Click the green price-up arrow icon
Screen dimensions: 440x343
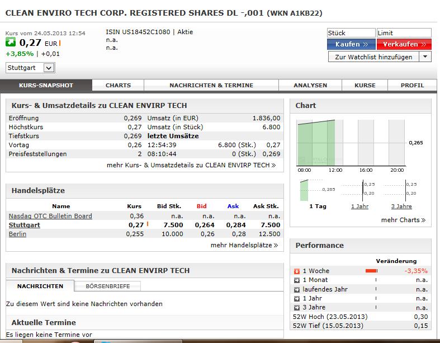tap(11, 43)
